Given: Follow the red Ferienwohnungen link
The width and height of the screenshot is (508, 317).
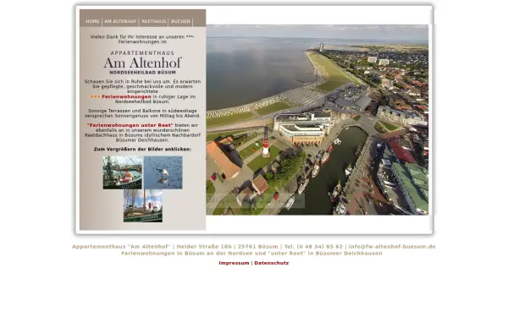Looking at the screenshot, I should (x=126, y=96).
